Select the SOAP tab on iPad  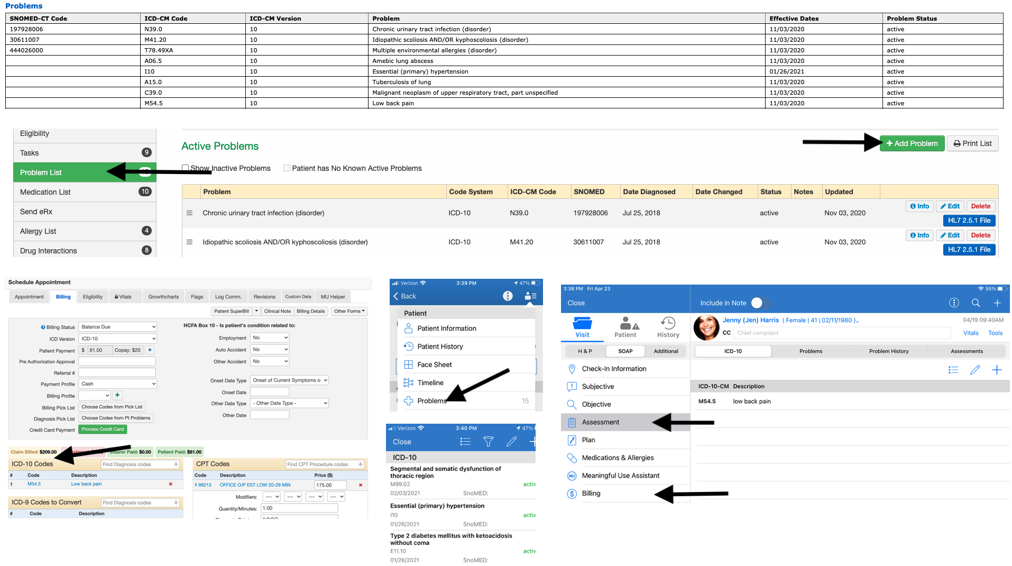(625, 351)
